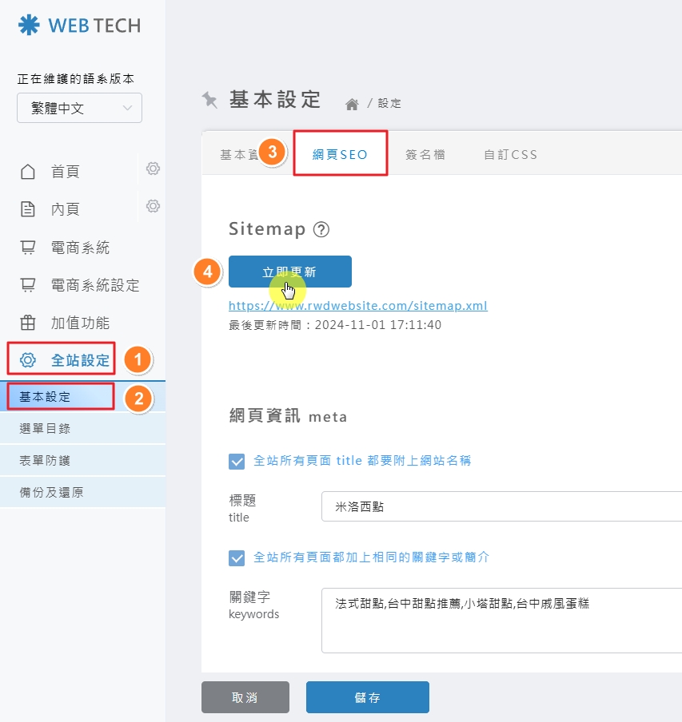The width and height of the screenshot is (682, 722).
Task: Click the 全站設定 gear icon
Action: pos(28,360)
